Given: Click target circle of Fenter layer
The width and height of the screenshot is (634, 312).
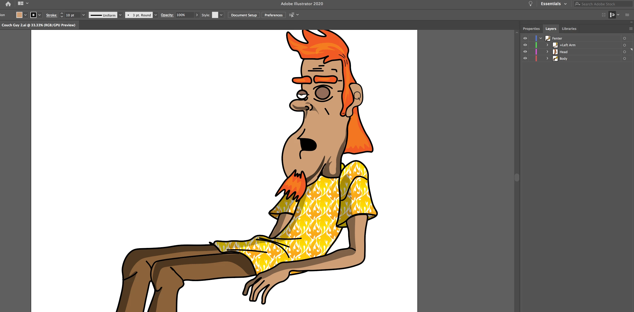Looking at the screenshot, I should [x=624, y=39].
